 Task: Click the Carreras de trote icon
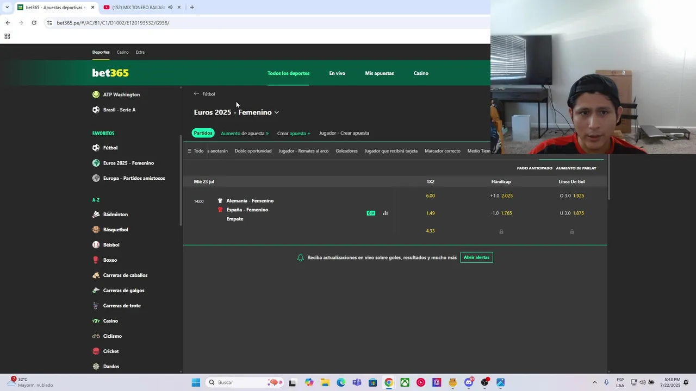[96, 306]
